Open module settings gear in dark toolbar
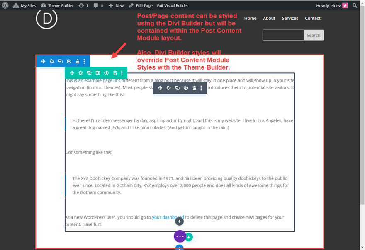Image resolution: width=365 pixels, height=250 pixels. pos(168,88)
